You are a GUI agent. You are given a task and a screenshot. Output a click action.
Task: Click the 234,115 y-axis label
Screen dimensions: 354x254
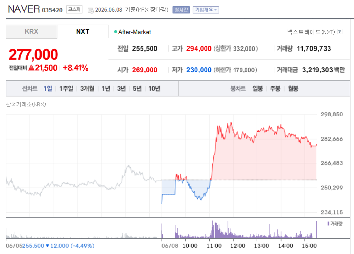[x=332, y=212]
